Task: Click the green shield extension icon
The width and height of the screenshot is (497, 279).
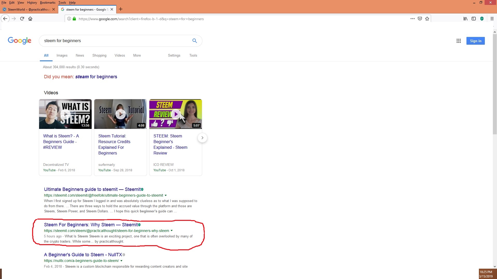Action: (482, 19)
